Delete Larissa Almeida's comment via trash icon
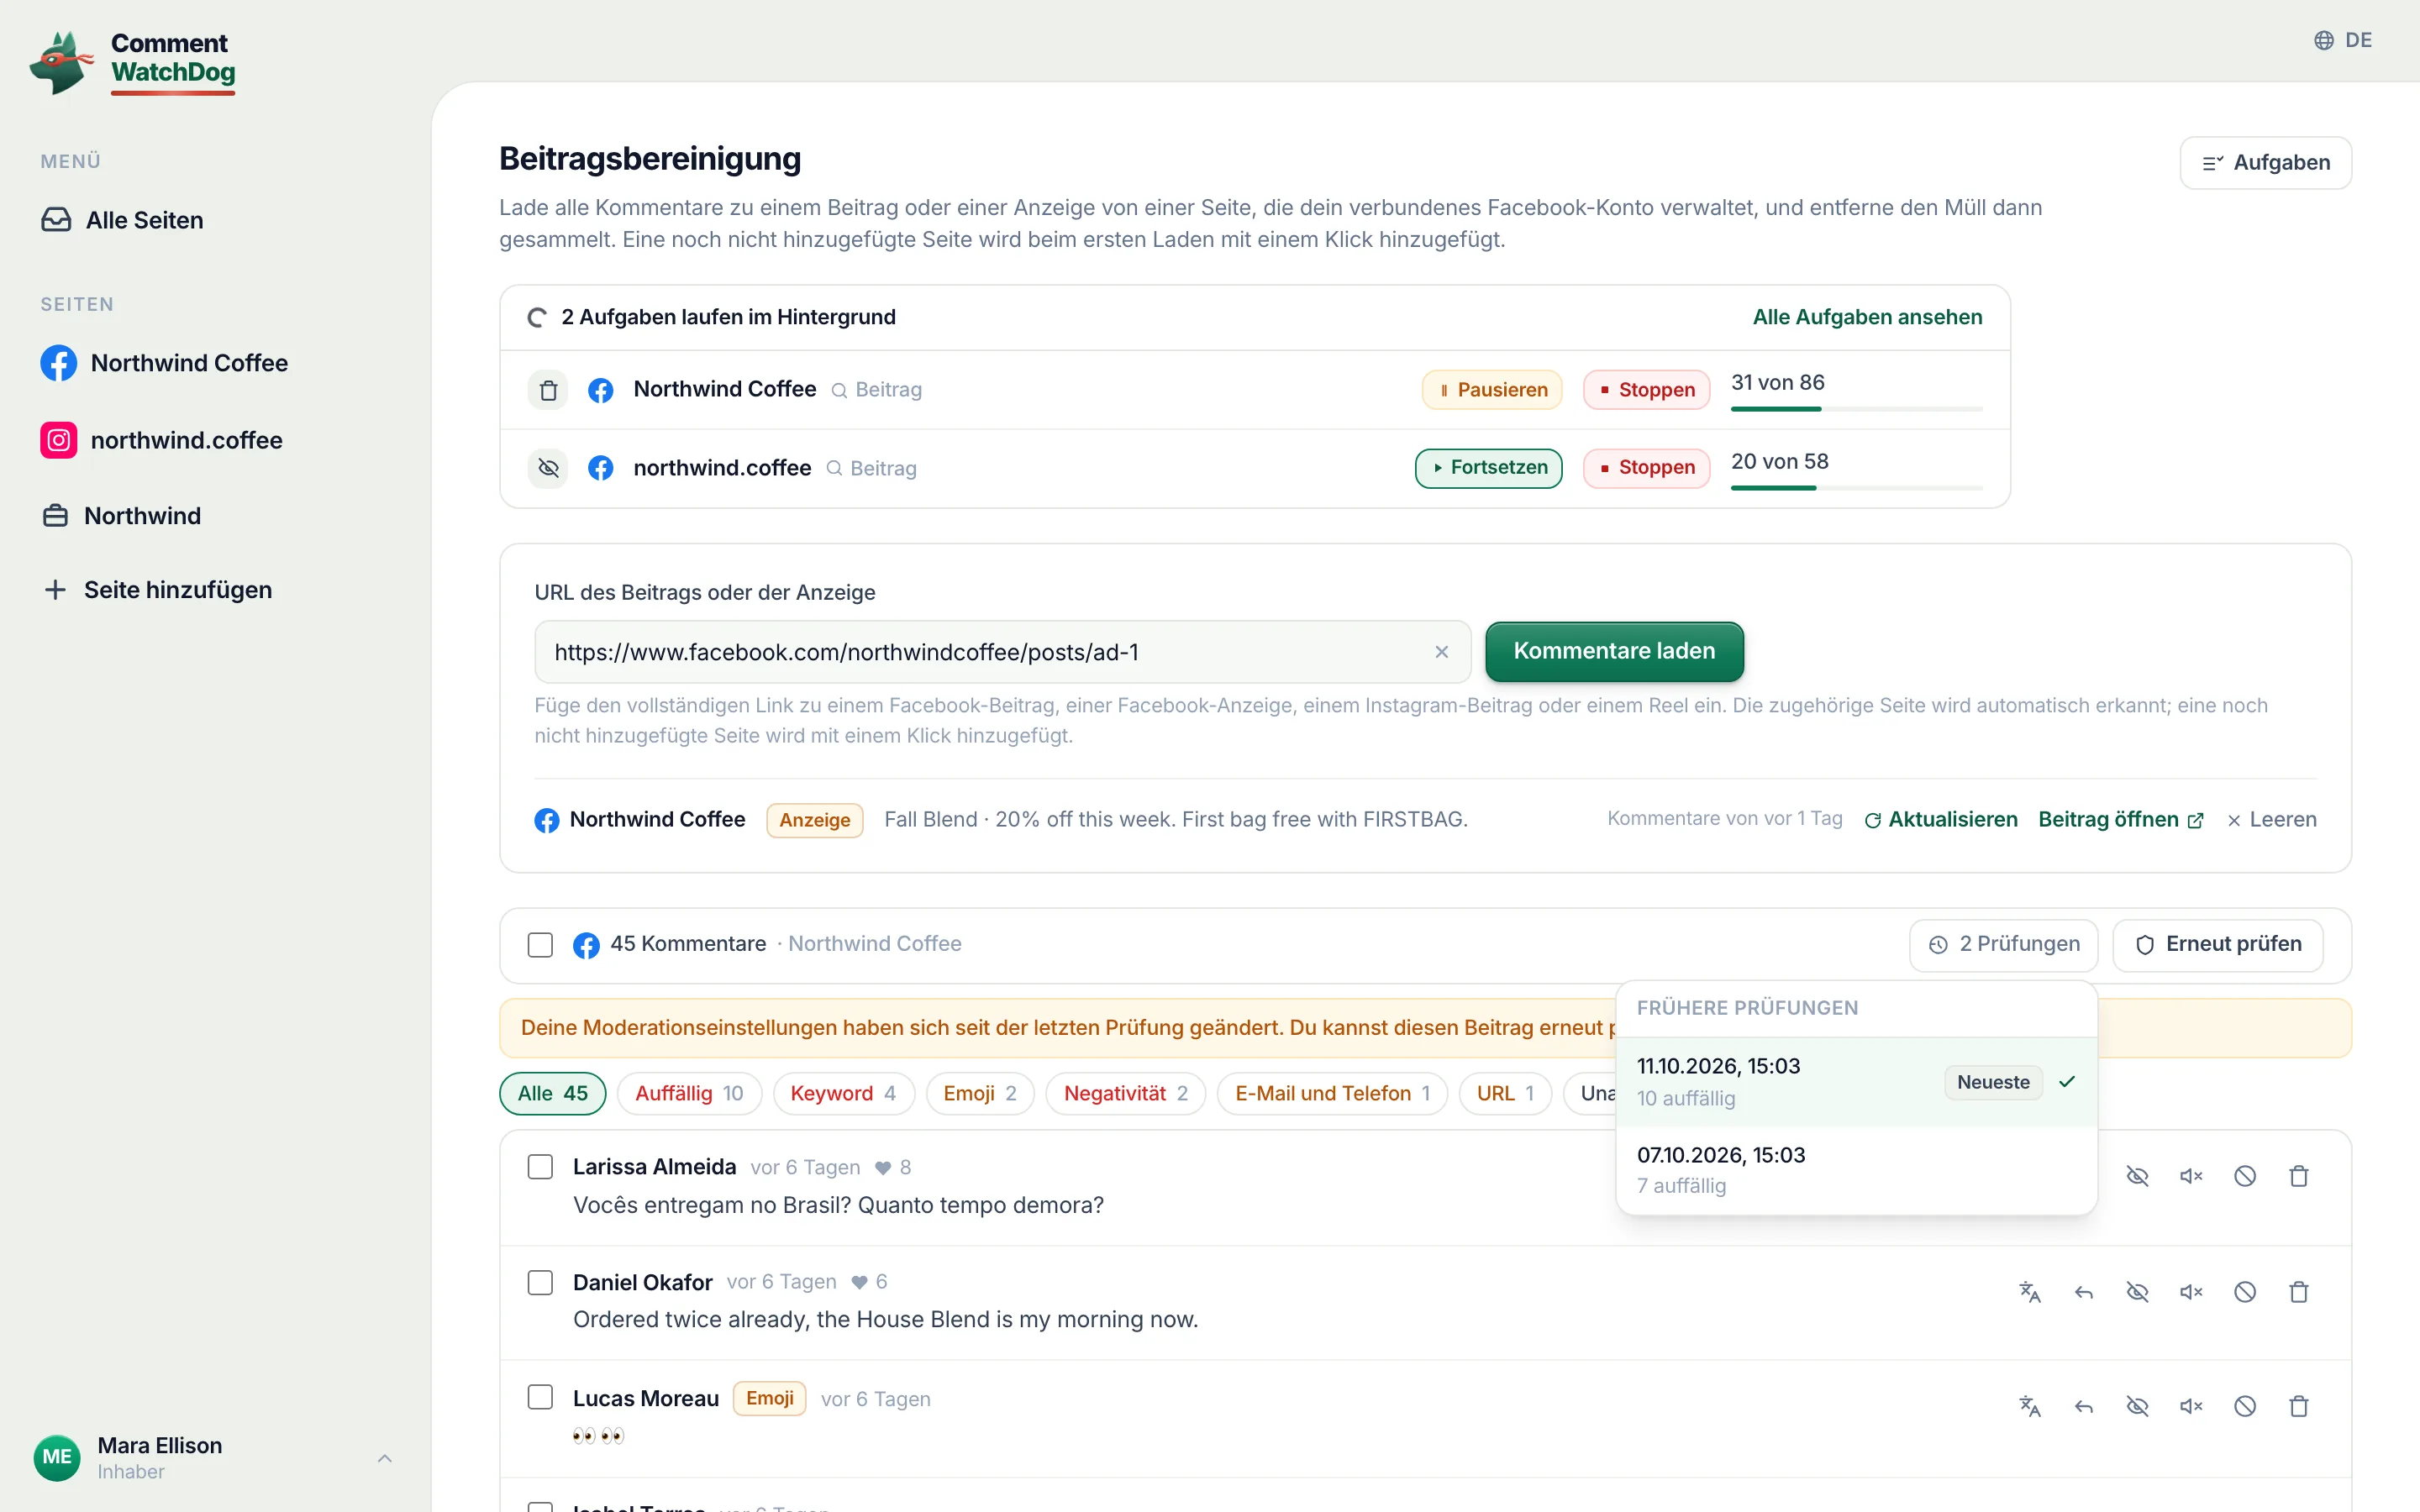Image resolution: width=2420 pixels, height=1512 pixels. (x=2298, y=1176)
